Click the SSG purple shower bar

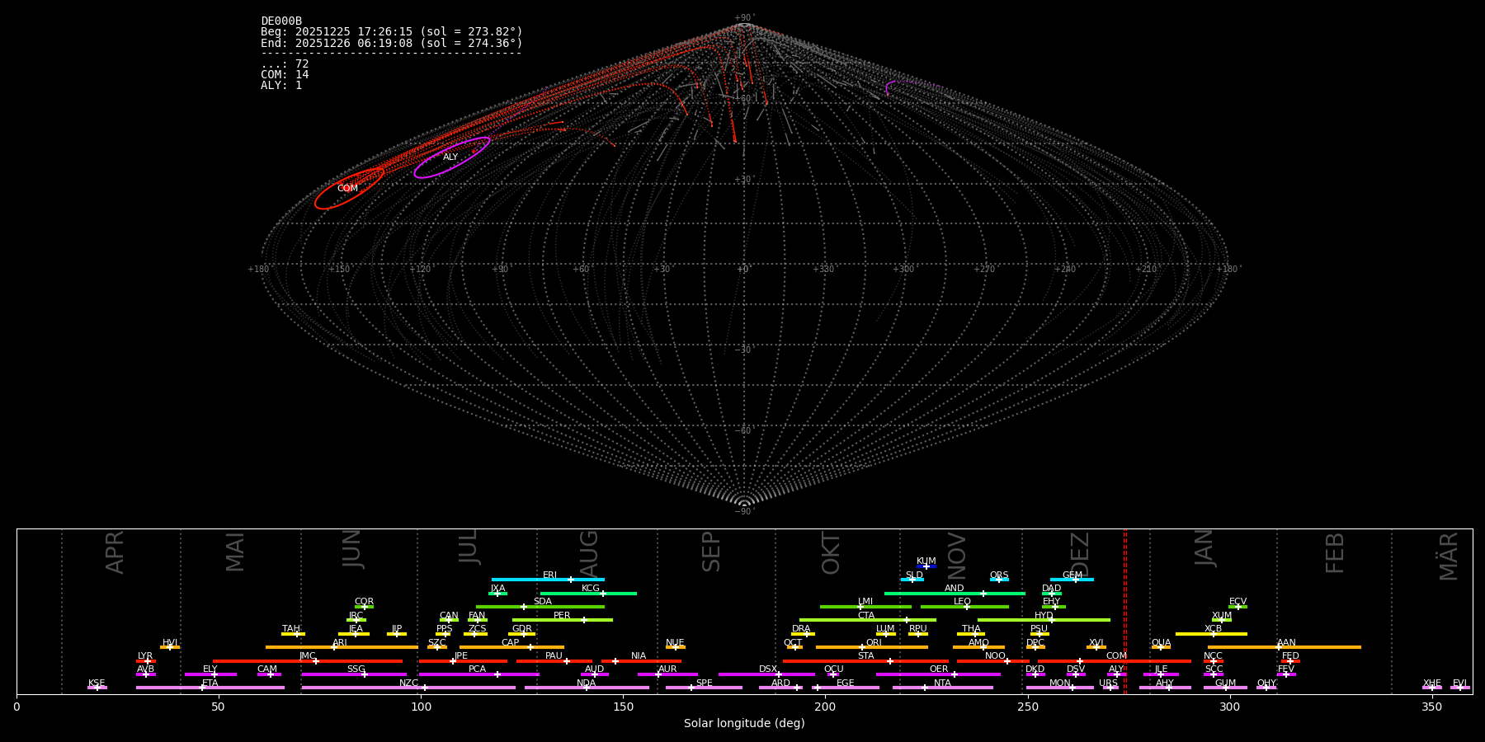pos(354,674)
